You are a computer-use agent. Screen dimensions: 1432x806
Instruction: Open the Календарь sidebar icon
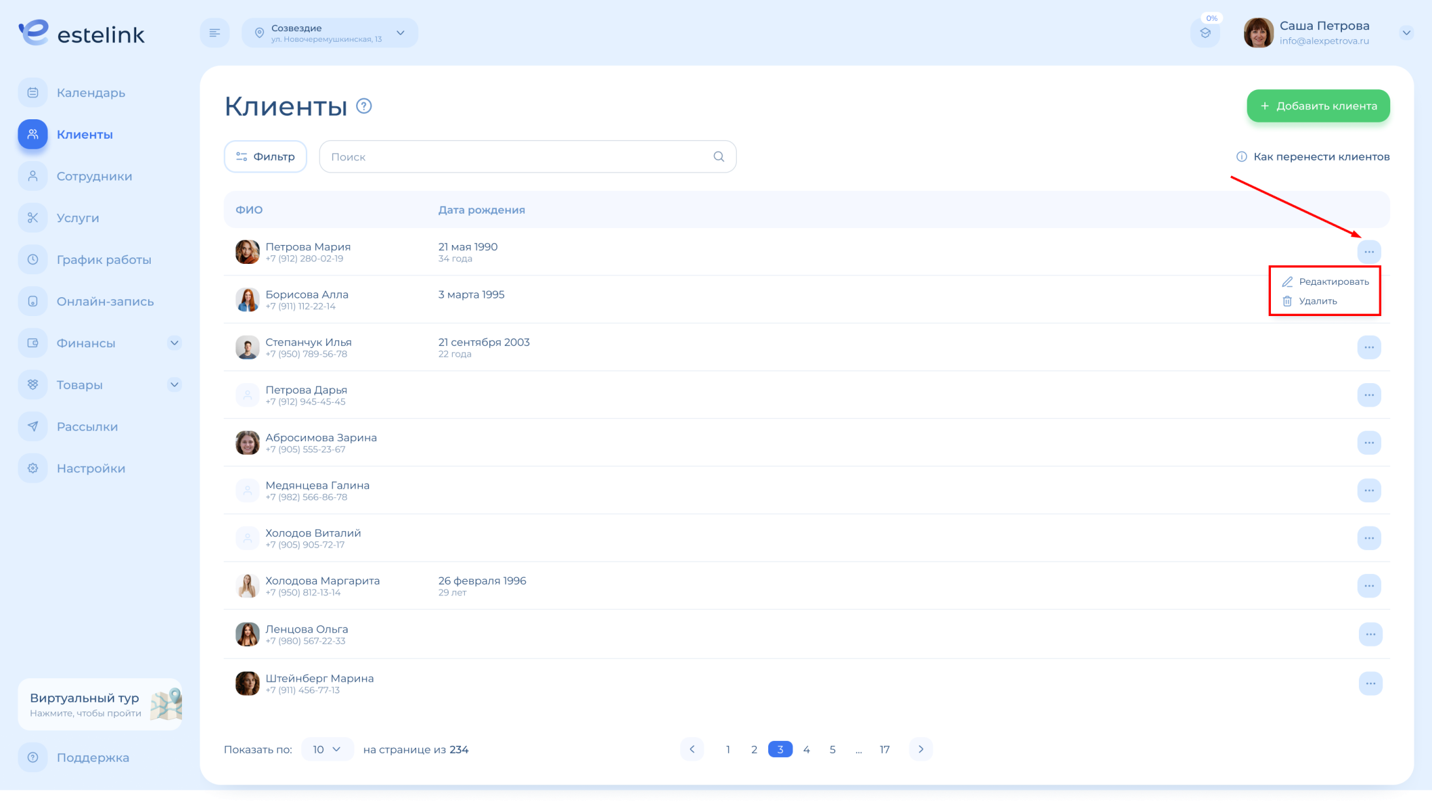point(33,93)
